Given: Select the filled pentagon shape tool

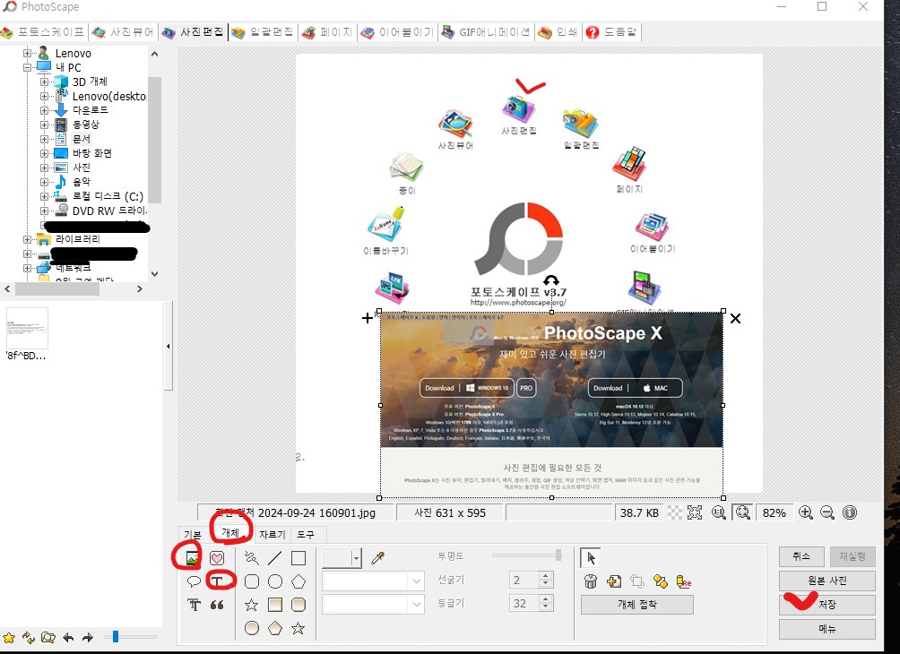Looking at the screenshot, I should [275, 628].
